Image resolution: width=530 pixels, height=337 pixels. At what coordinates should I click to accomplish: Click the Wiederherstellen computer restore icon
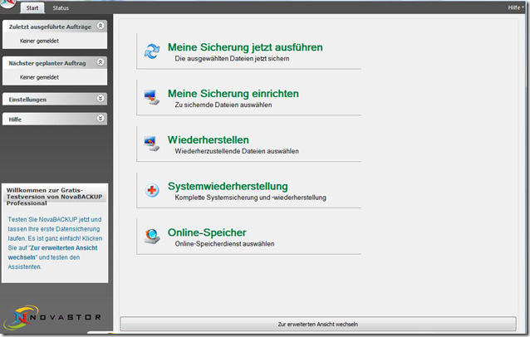(x=152, y=144)
